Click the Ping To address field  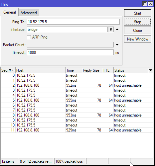click(x=73, y=22)
